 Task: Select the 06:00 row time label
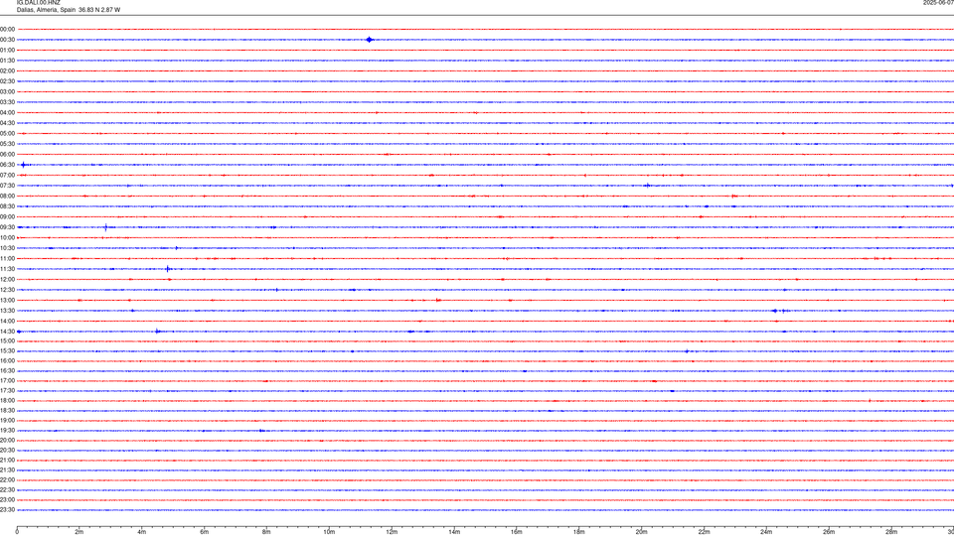(x=7, y=155)
